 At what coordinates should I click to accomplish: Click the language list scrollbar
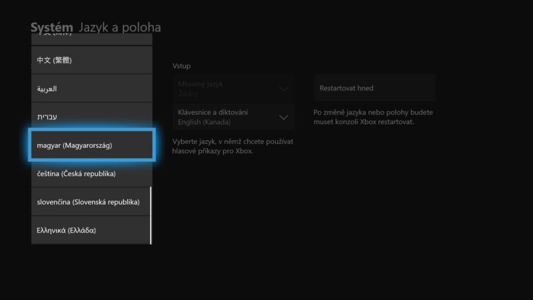pos(151,215)
